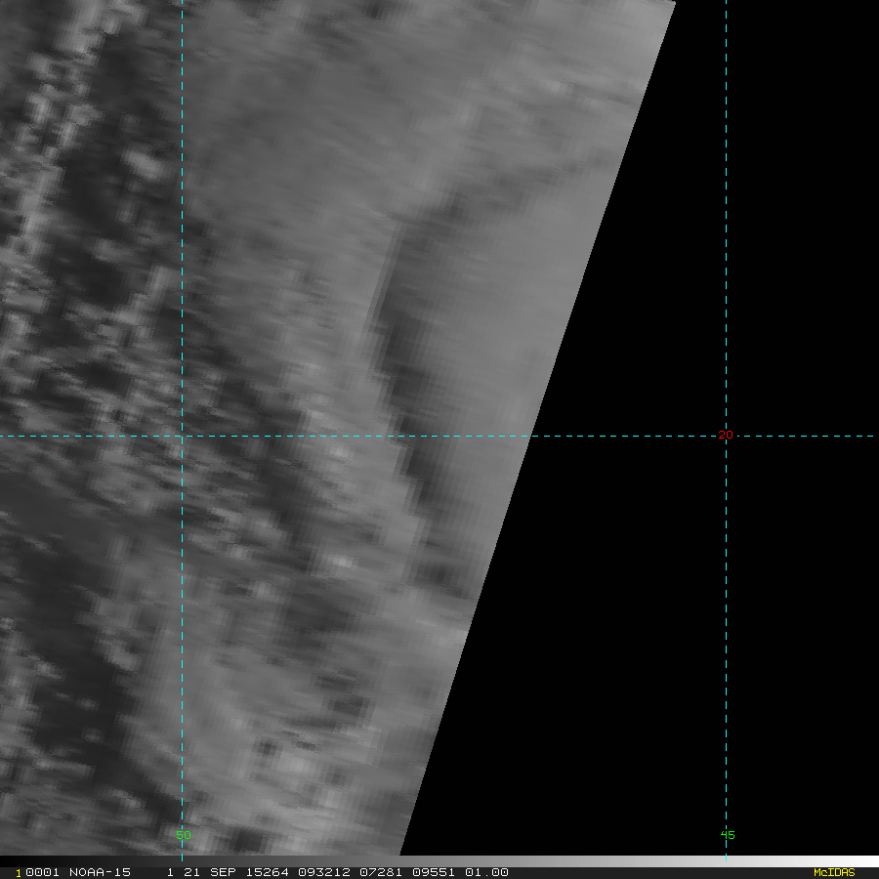Click the yellow McIDAS label
Screen dimensions: 879x879
coord(833,872)
